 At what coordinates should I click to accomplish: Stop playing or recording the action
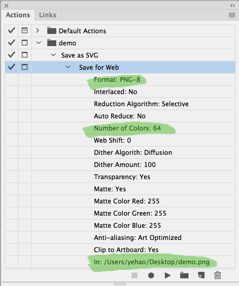pos(135,275)
